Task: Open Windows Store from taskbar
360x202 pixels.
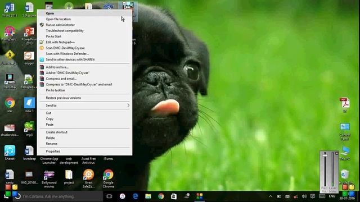Action: pos(174,196)
